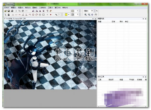Close the 001.JPG image panel
151x110 pixels.
(x=95, y=19)
